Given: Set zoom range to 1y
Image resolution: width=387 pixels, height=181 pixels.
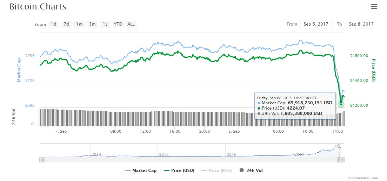Looking at the screenshot, I should [x=105, y=24].
